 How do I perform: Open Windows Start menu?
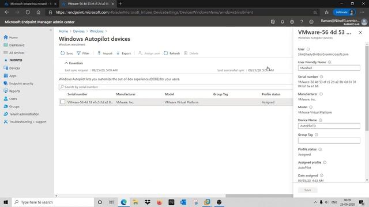[6, 202]
